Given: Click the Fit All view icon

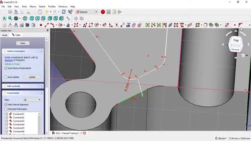Looking at the screenshot, I should pos(4,18).
